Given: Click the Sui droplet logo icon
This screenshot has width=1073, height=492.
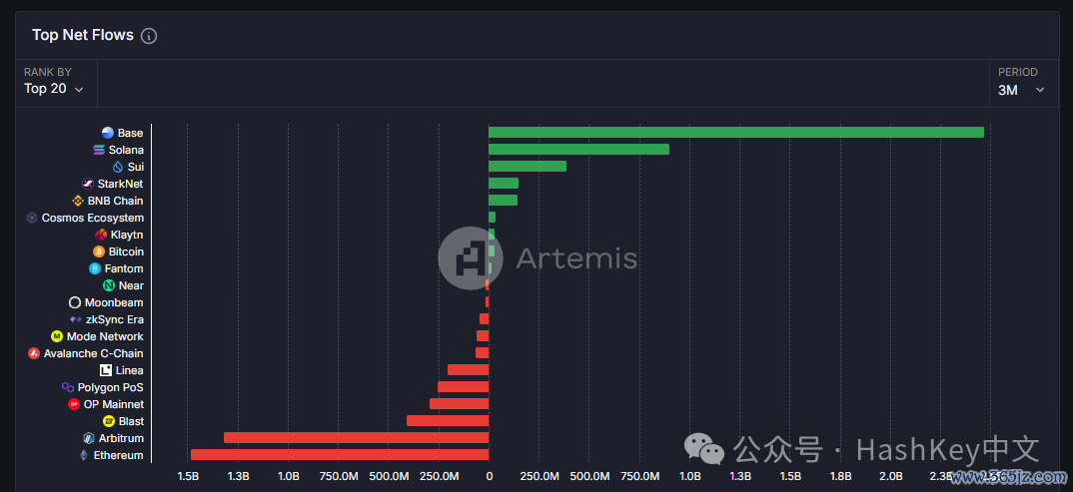Looking at the screenshot, I should click(x=118, y=167).
